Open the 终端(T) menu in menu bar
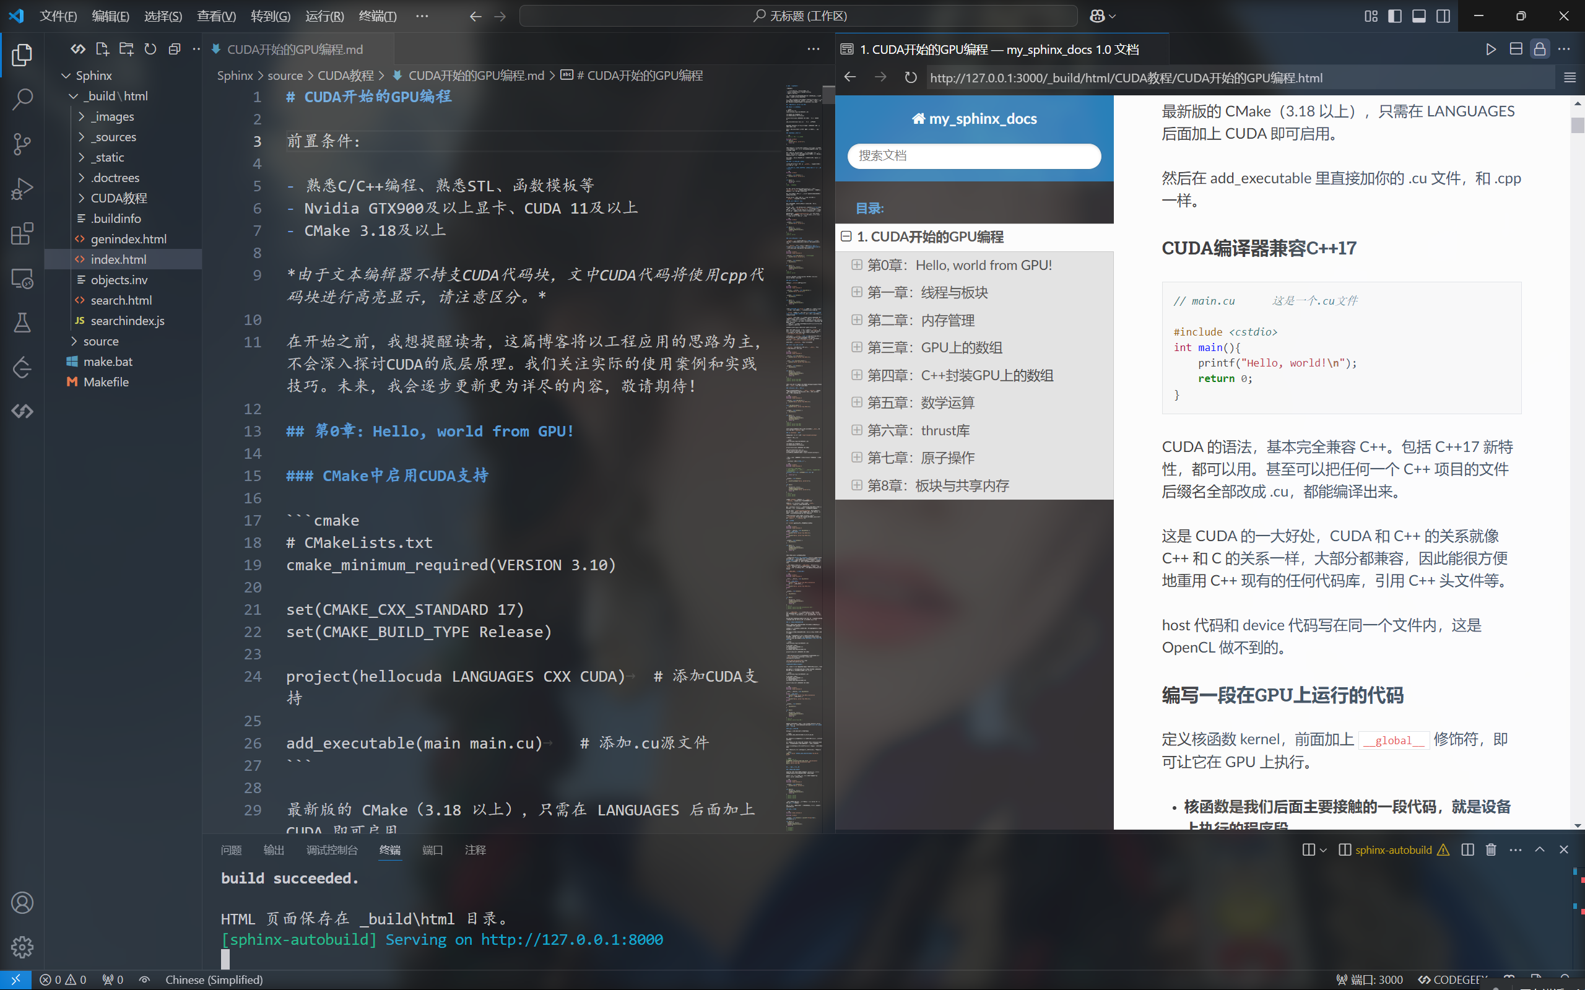 tap(377, 15)
